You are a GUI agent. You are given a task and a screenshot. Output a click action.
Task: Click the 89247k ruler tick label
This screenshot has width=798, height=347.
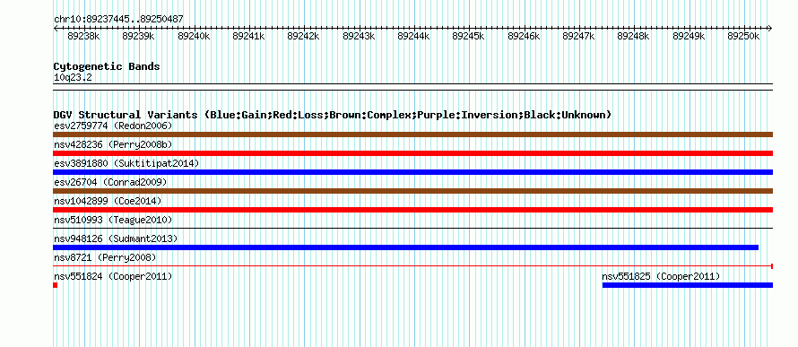click(x=578, y=36)
